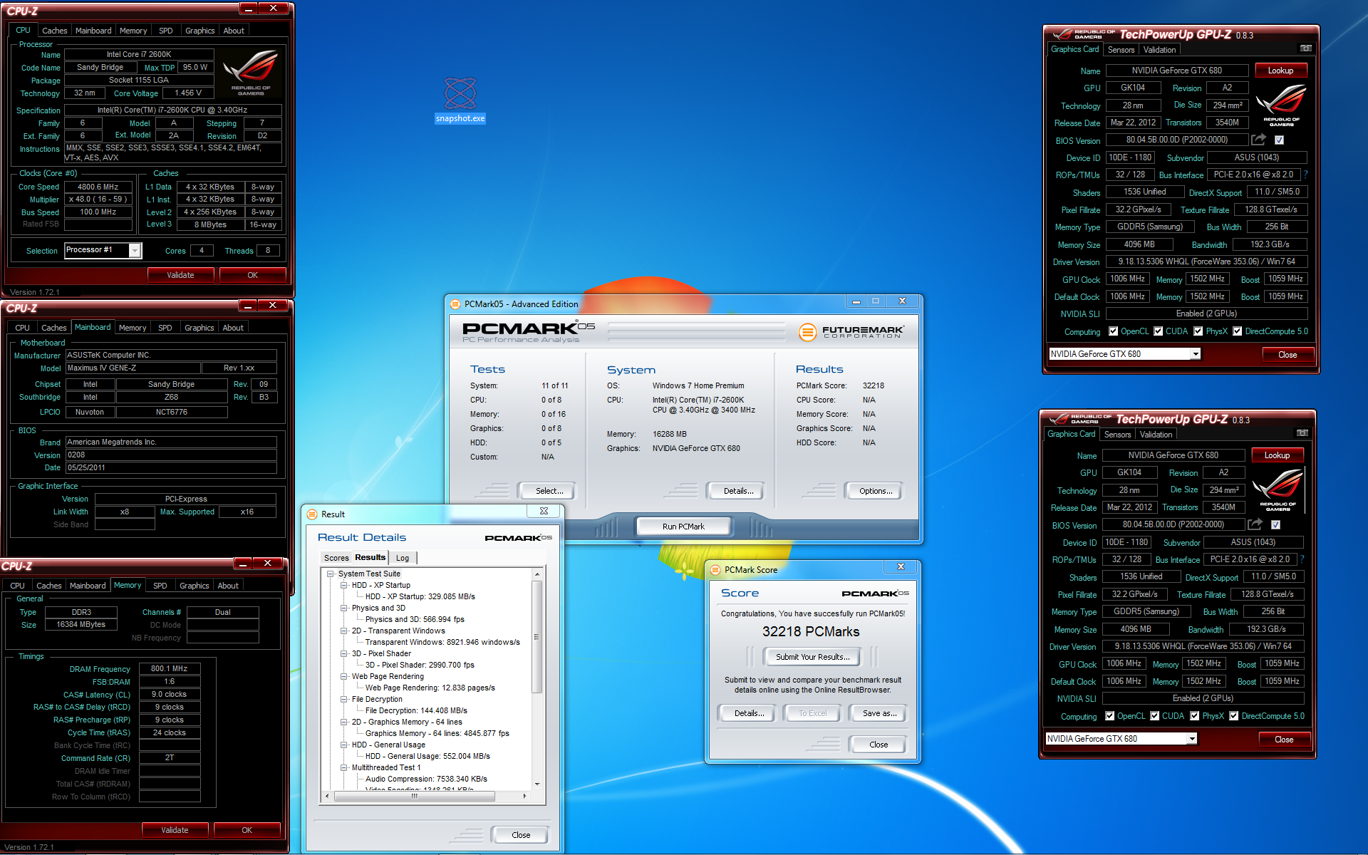Open the Graphics tab in bottom CPU-Z window
Image resolution: width=1368 pixels, height=855 pixels.
tap(194, 586)
